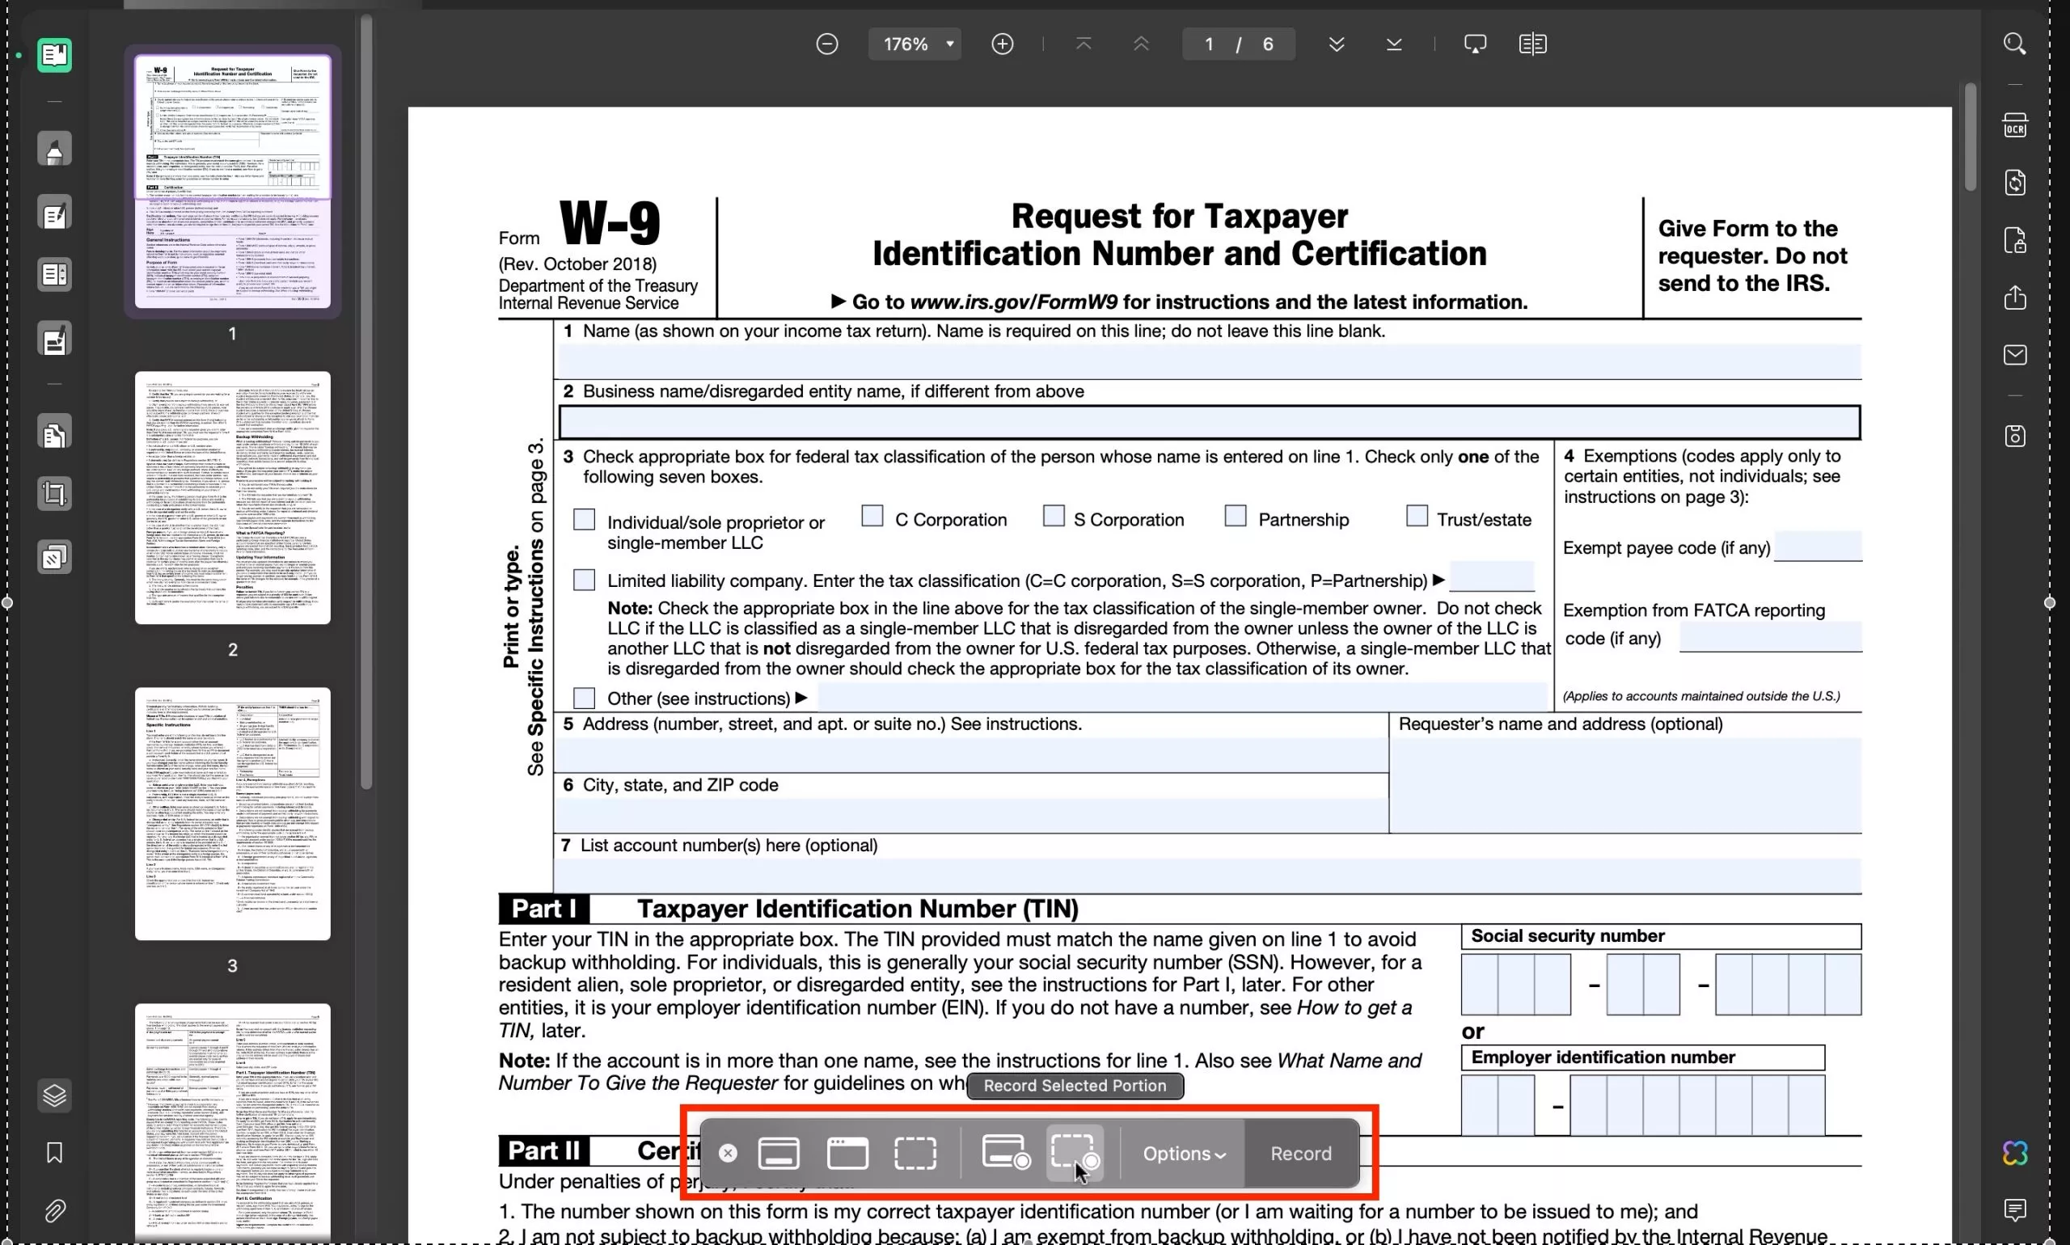Open the 176% zoom level dropdown
The image size is (2070, 1245).
tap(915, 44)
